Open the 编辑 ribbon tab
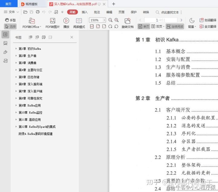Image resolution: width=218 pixels, height=192 pixels. [x=109, y=12]
